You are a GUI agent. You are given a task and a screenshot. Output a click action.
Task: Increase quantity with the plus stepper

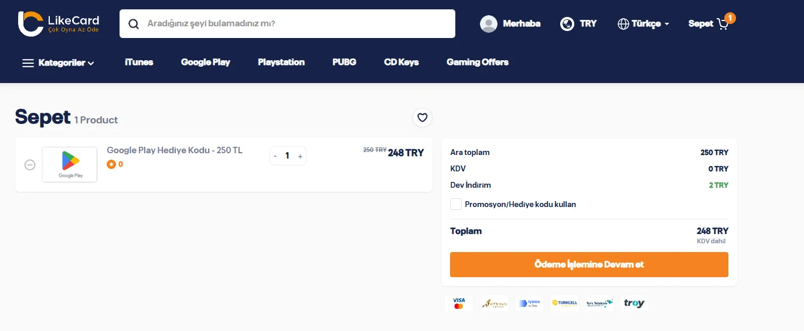pyautogui.click(x=300, y=156)
